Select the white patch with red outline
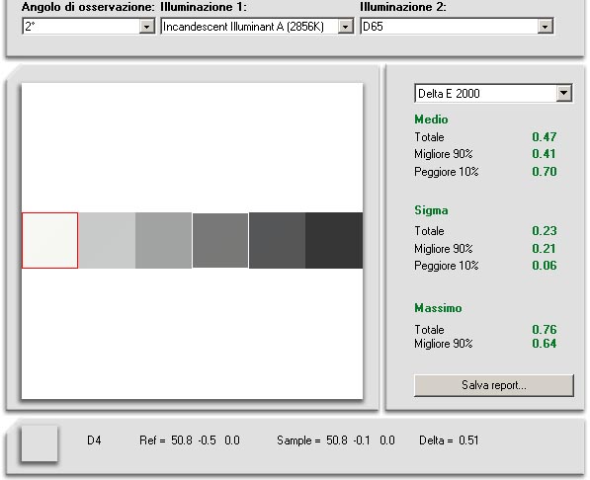 (x=50, y=240)
